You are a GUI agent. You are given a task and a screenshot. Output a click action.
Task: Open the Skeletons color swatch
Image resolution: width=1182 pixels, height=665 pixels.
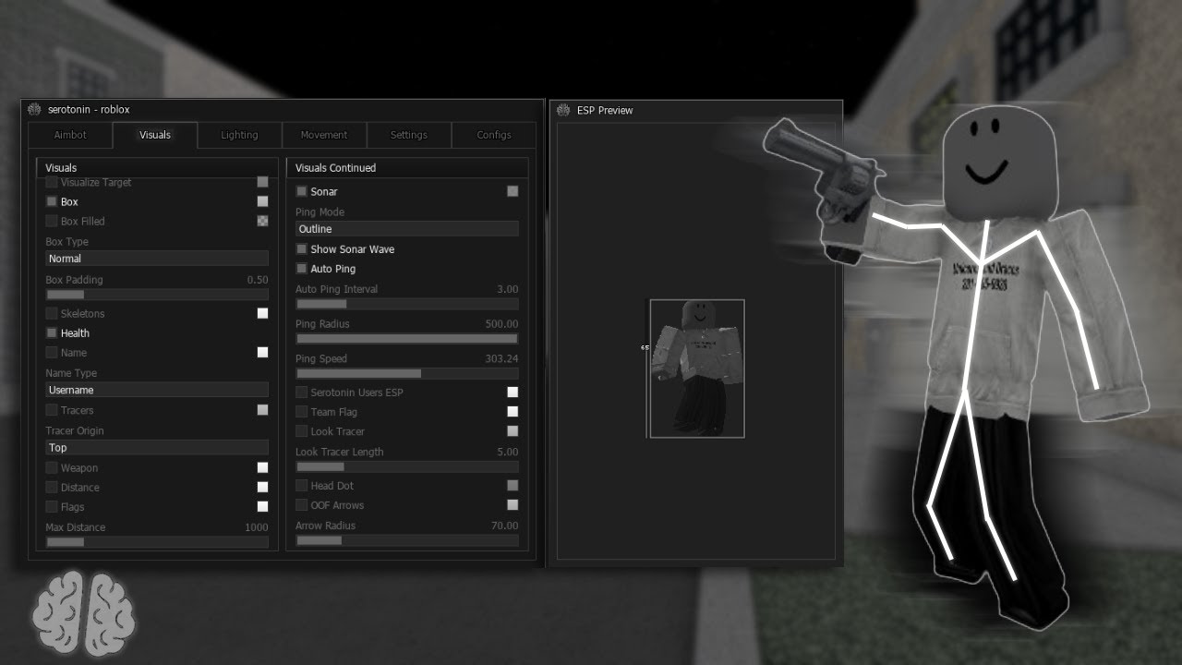[x=262, y=314]
